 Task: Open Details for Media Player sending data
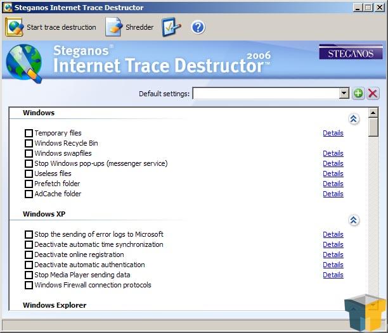(x=333, y=275)
